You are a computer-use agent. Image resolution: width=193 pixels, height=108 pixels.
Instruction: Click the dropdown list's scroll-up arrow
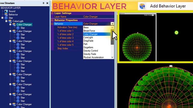[112, 28]
